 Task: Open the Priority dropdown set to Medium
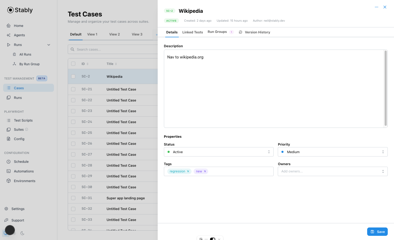pos(333,152)
